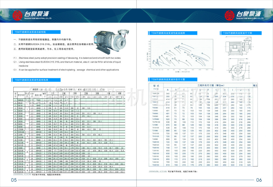Click the 15M column header in performance table

[64, 93]
